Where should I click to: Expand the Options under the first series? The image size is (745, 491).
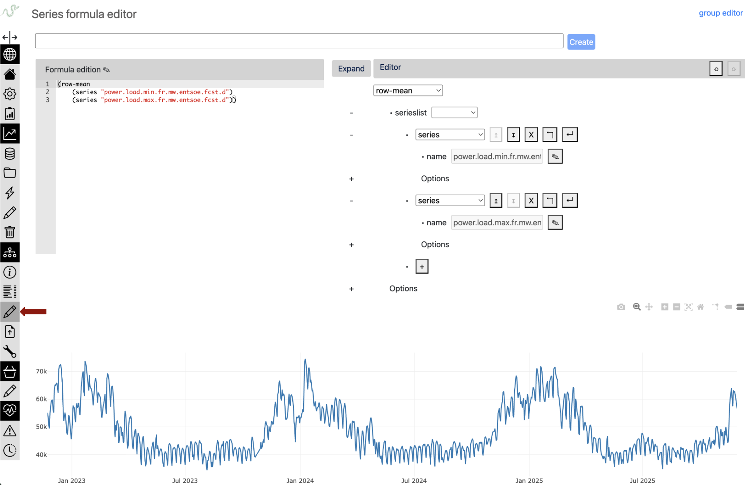pos(351,179)
